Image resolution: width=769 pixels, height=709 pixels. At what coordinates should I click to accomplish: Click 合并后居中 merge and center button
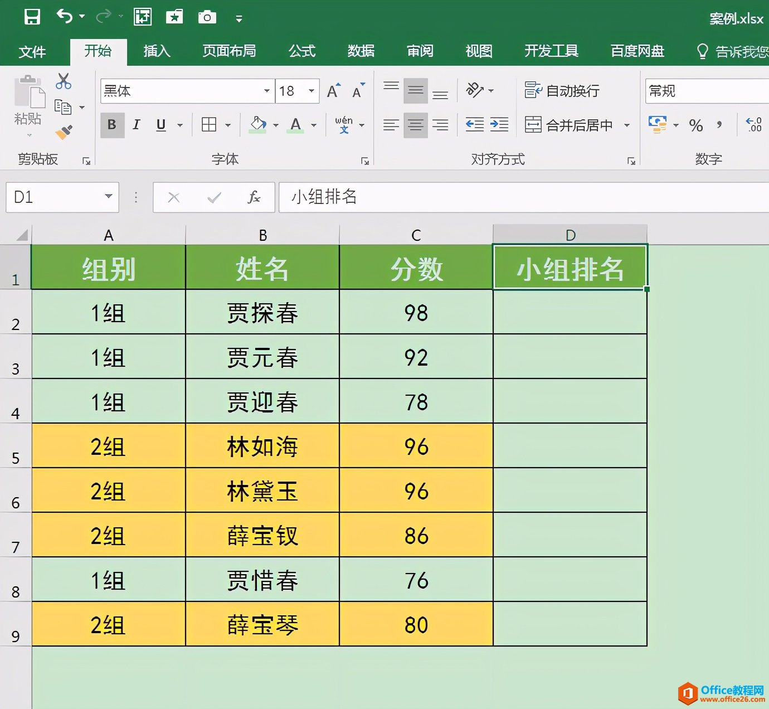(568, 125)
